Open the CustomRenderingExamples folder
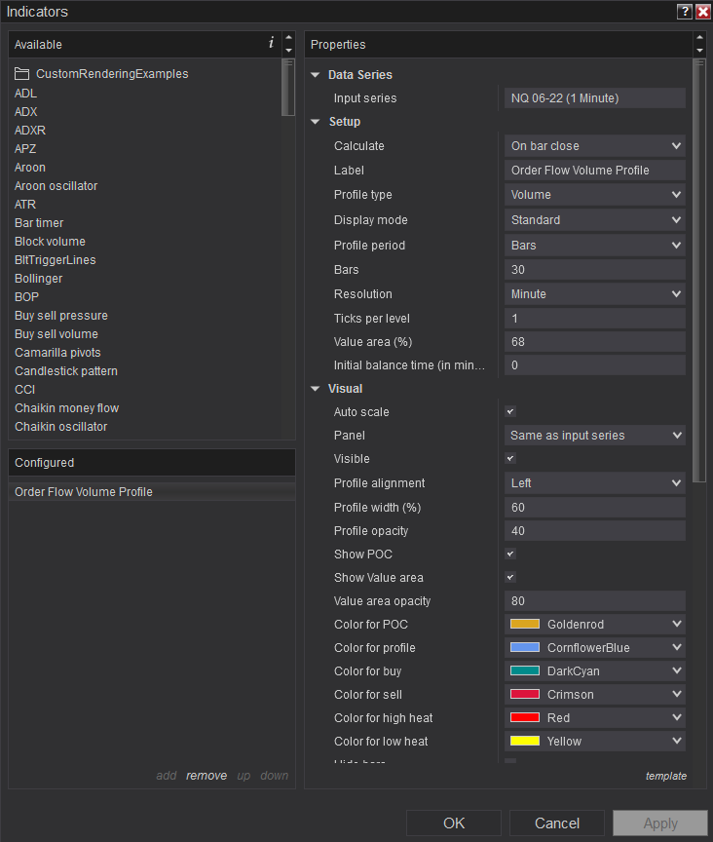Screen dimensions: 713x842 click(x=112, y=74)
